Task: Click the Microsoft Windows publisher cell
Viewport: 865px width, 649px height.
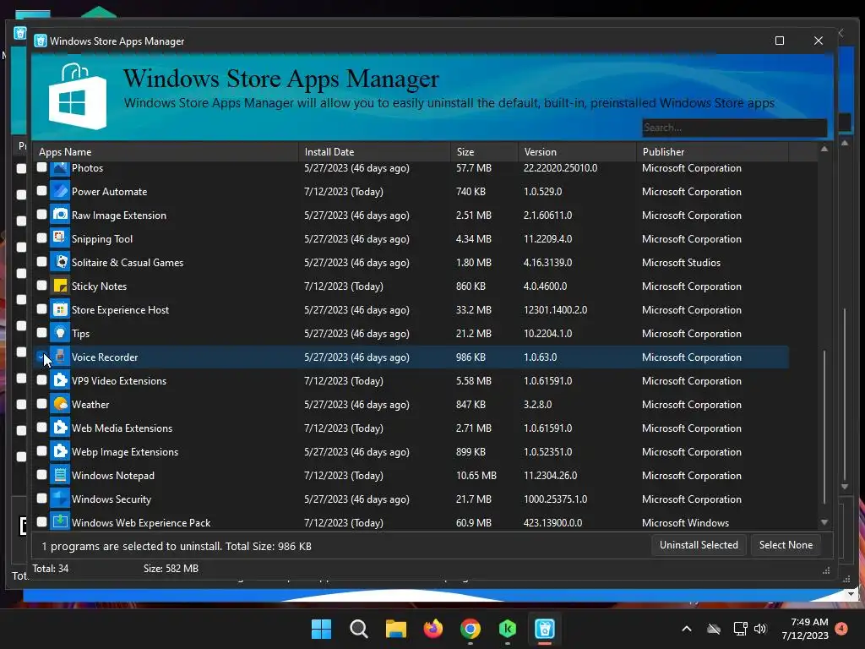Action: tap(686, 522)
